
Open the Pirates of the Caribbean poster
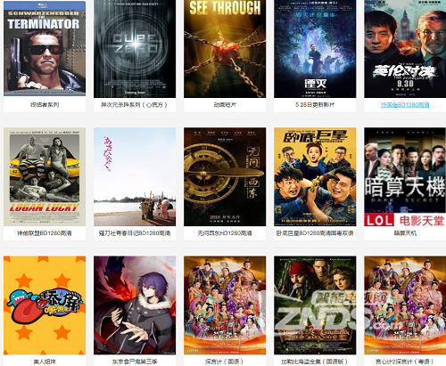point(315,305)
